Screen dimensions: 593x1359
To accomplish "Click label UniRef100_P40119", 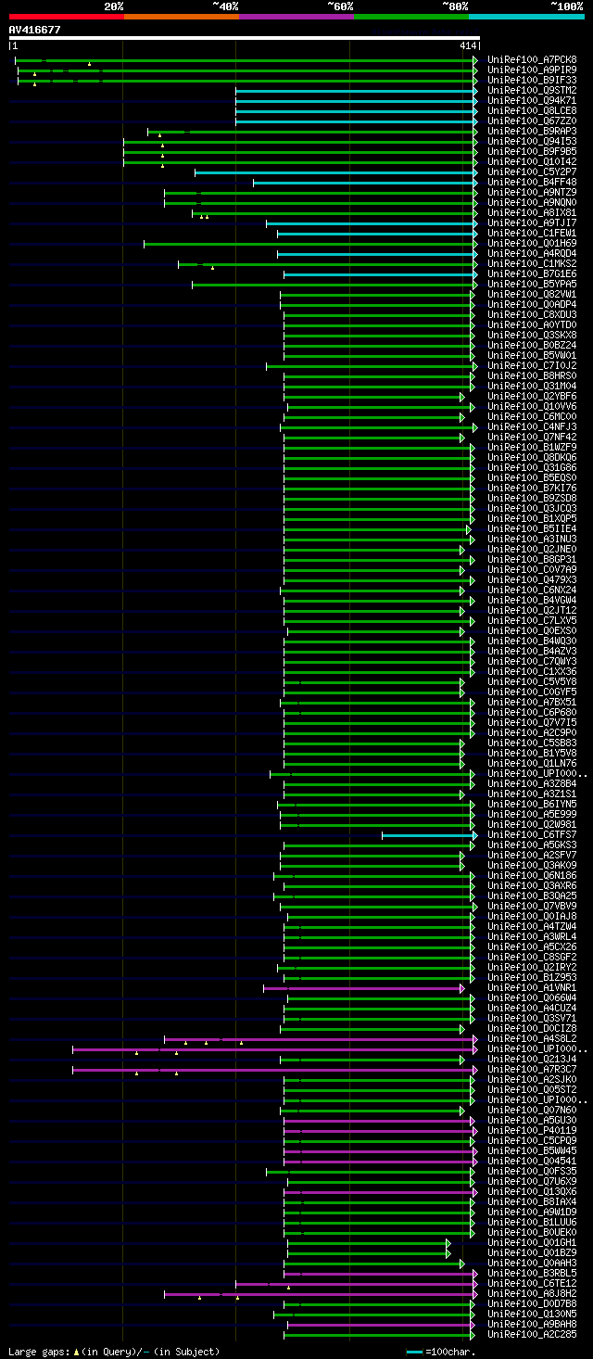I will click(532, 1130).
